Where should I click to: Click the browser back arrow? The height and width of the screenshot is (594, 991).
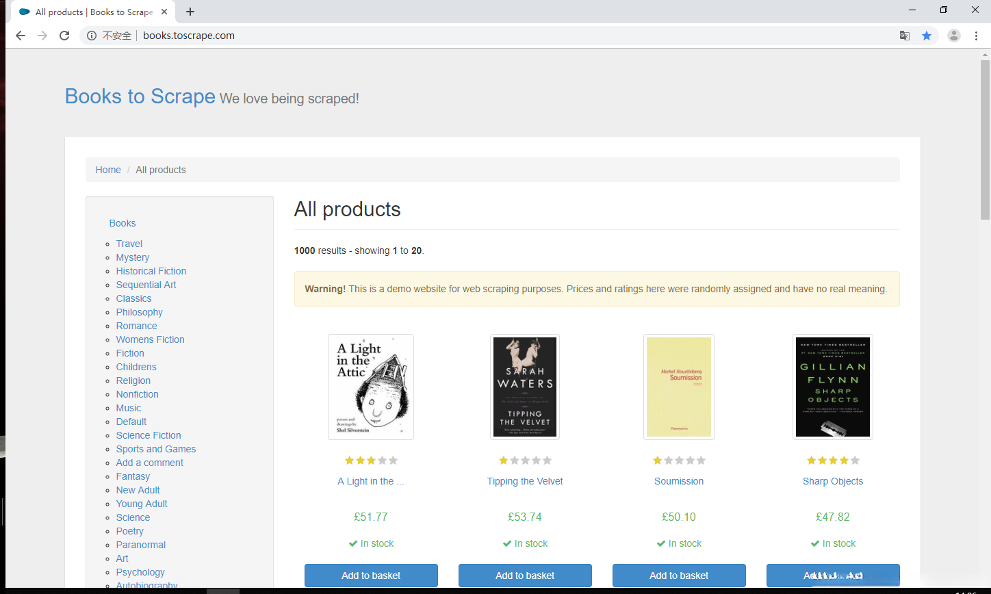21,36
